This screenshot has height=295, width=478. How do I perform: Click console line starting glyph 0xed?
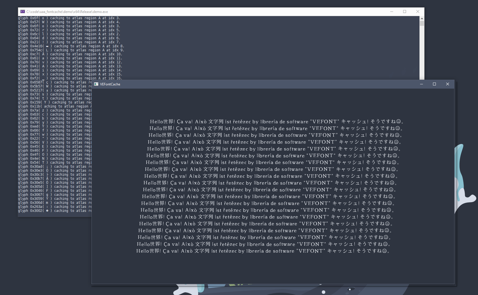click(55, 126)
